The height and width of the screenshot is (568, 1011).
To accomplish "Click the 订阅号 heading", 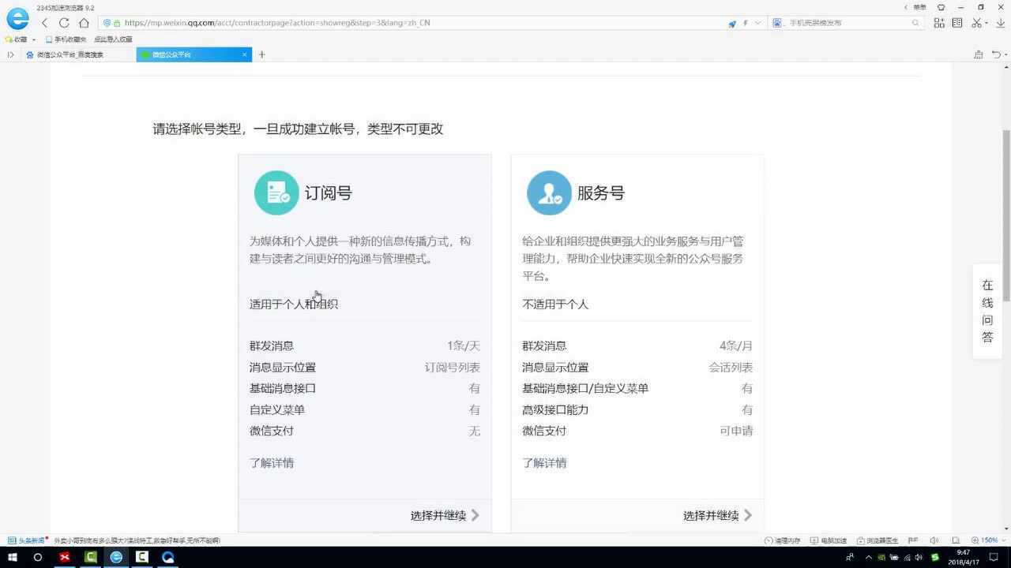I will point(329,192).
